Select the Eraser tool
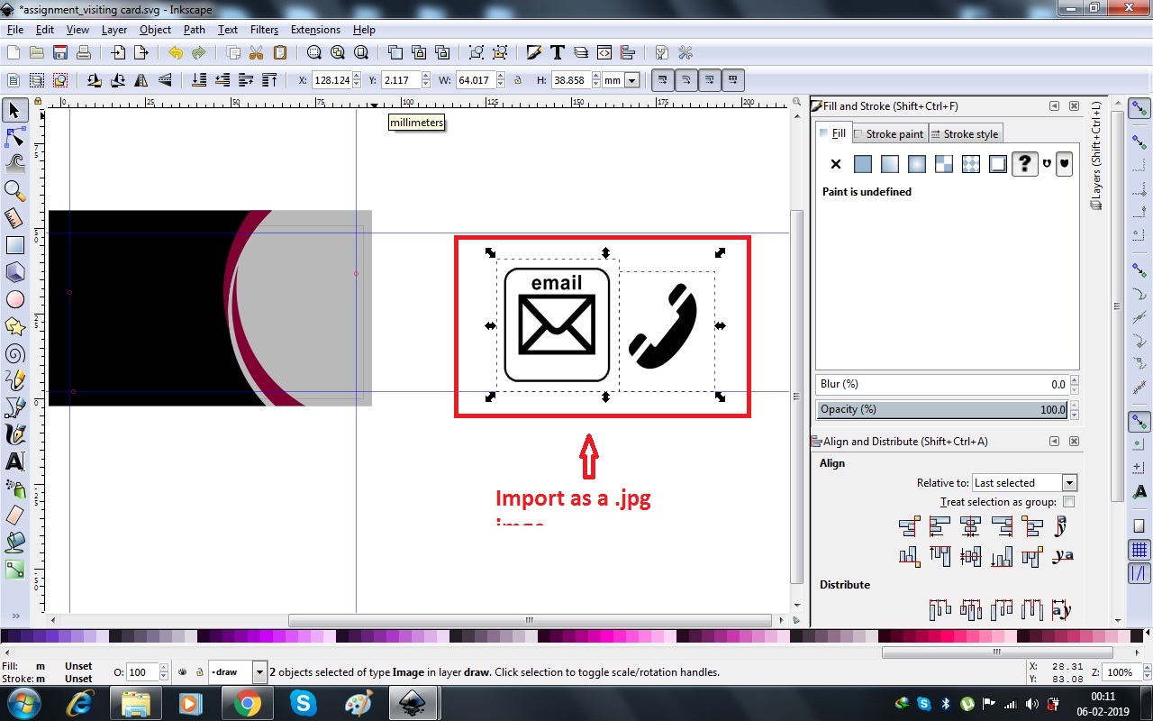Screen dimensions: 1153x721 pyautogui.click(x=14, y=516)
